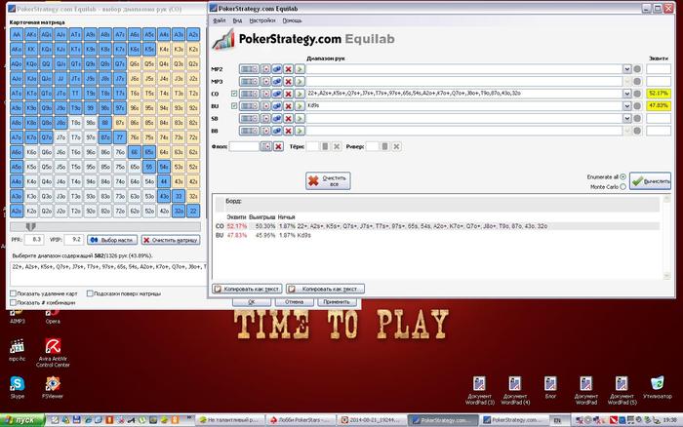683x427 pixels.
Task: Open the flop card selector icon
Action: tap(266, 146)
